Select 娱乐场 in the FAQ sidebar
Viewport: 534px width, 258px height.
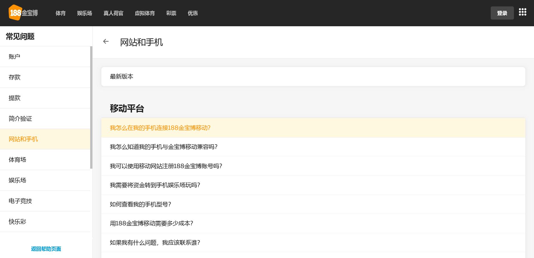45,180
